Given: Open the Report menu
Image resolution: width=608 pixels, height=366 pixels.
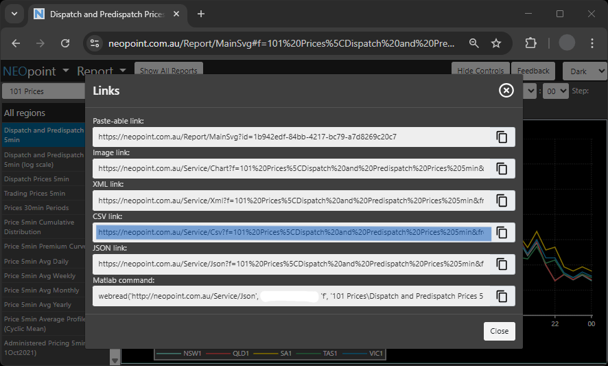Looking at the screenshot, I should pyautogui.click(x=101, y=71).
